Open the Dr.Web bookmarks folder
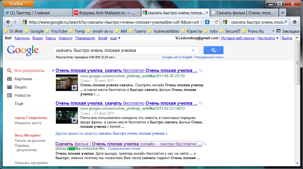The image size is (303, 169). point(13,31)
